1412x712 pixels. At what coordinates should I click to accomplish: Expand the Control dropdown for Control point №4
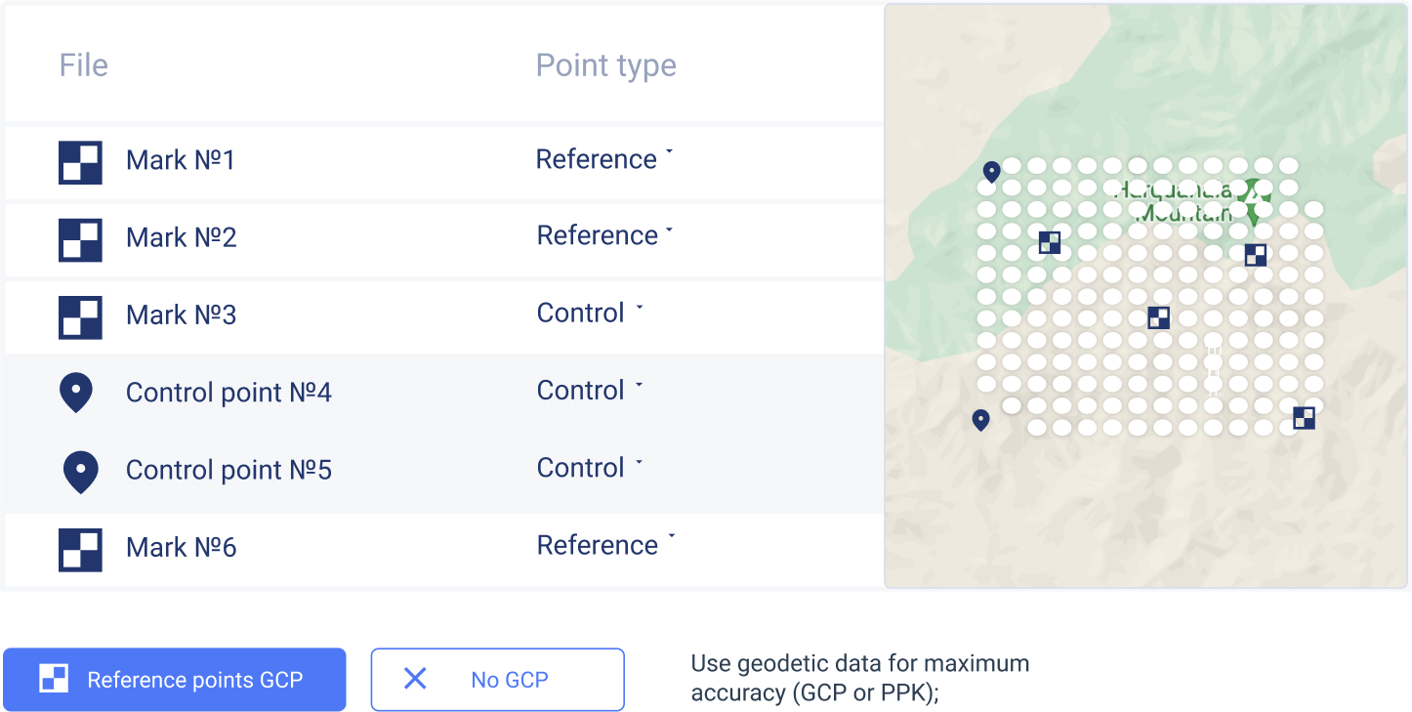click(x=590, y=390)
